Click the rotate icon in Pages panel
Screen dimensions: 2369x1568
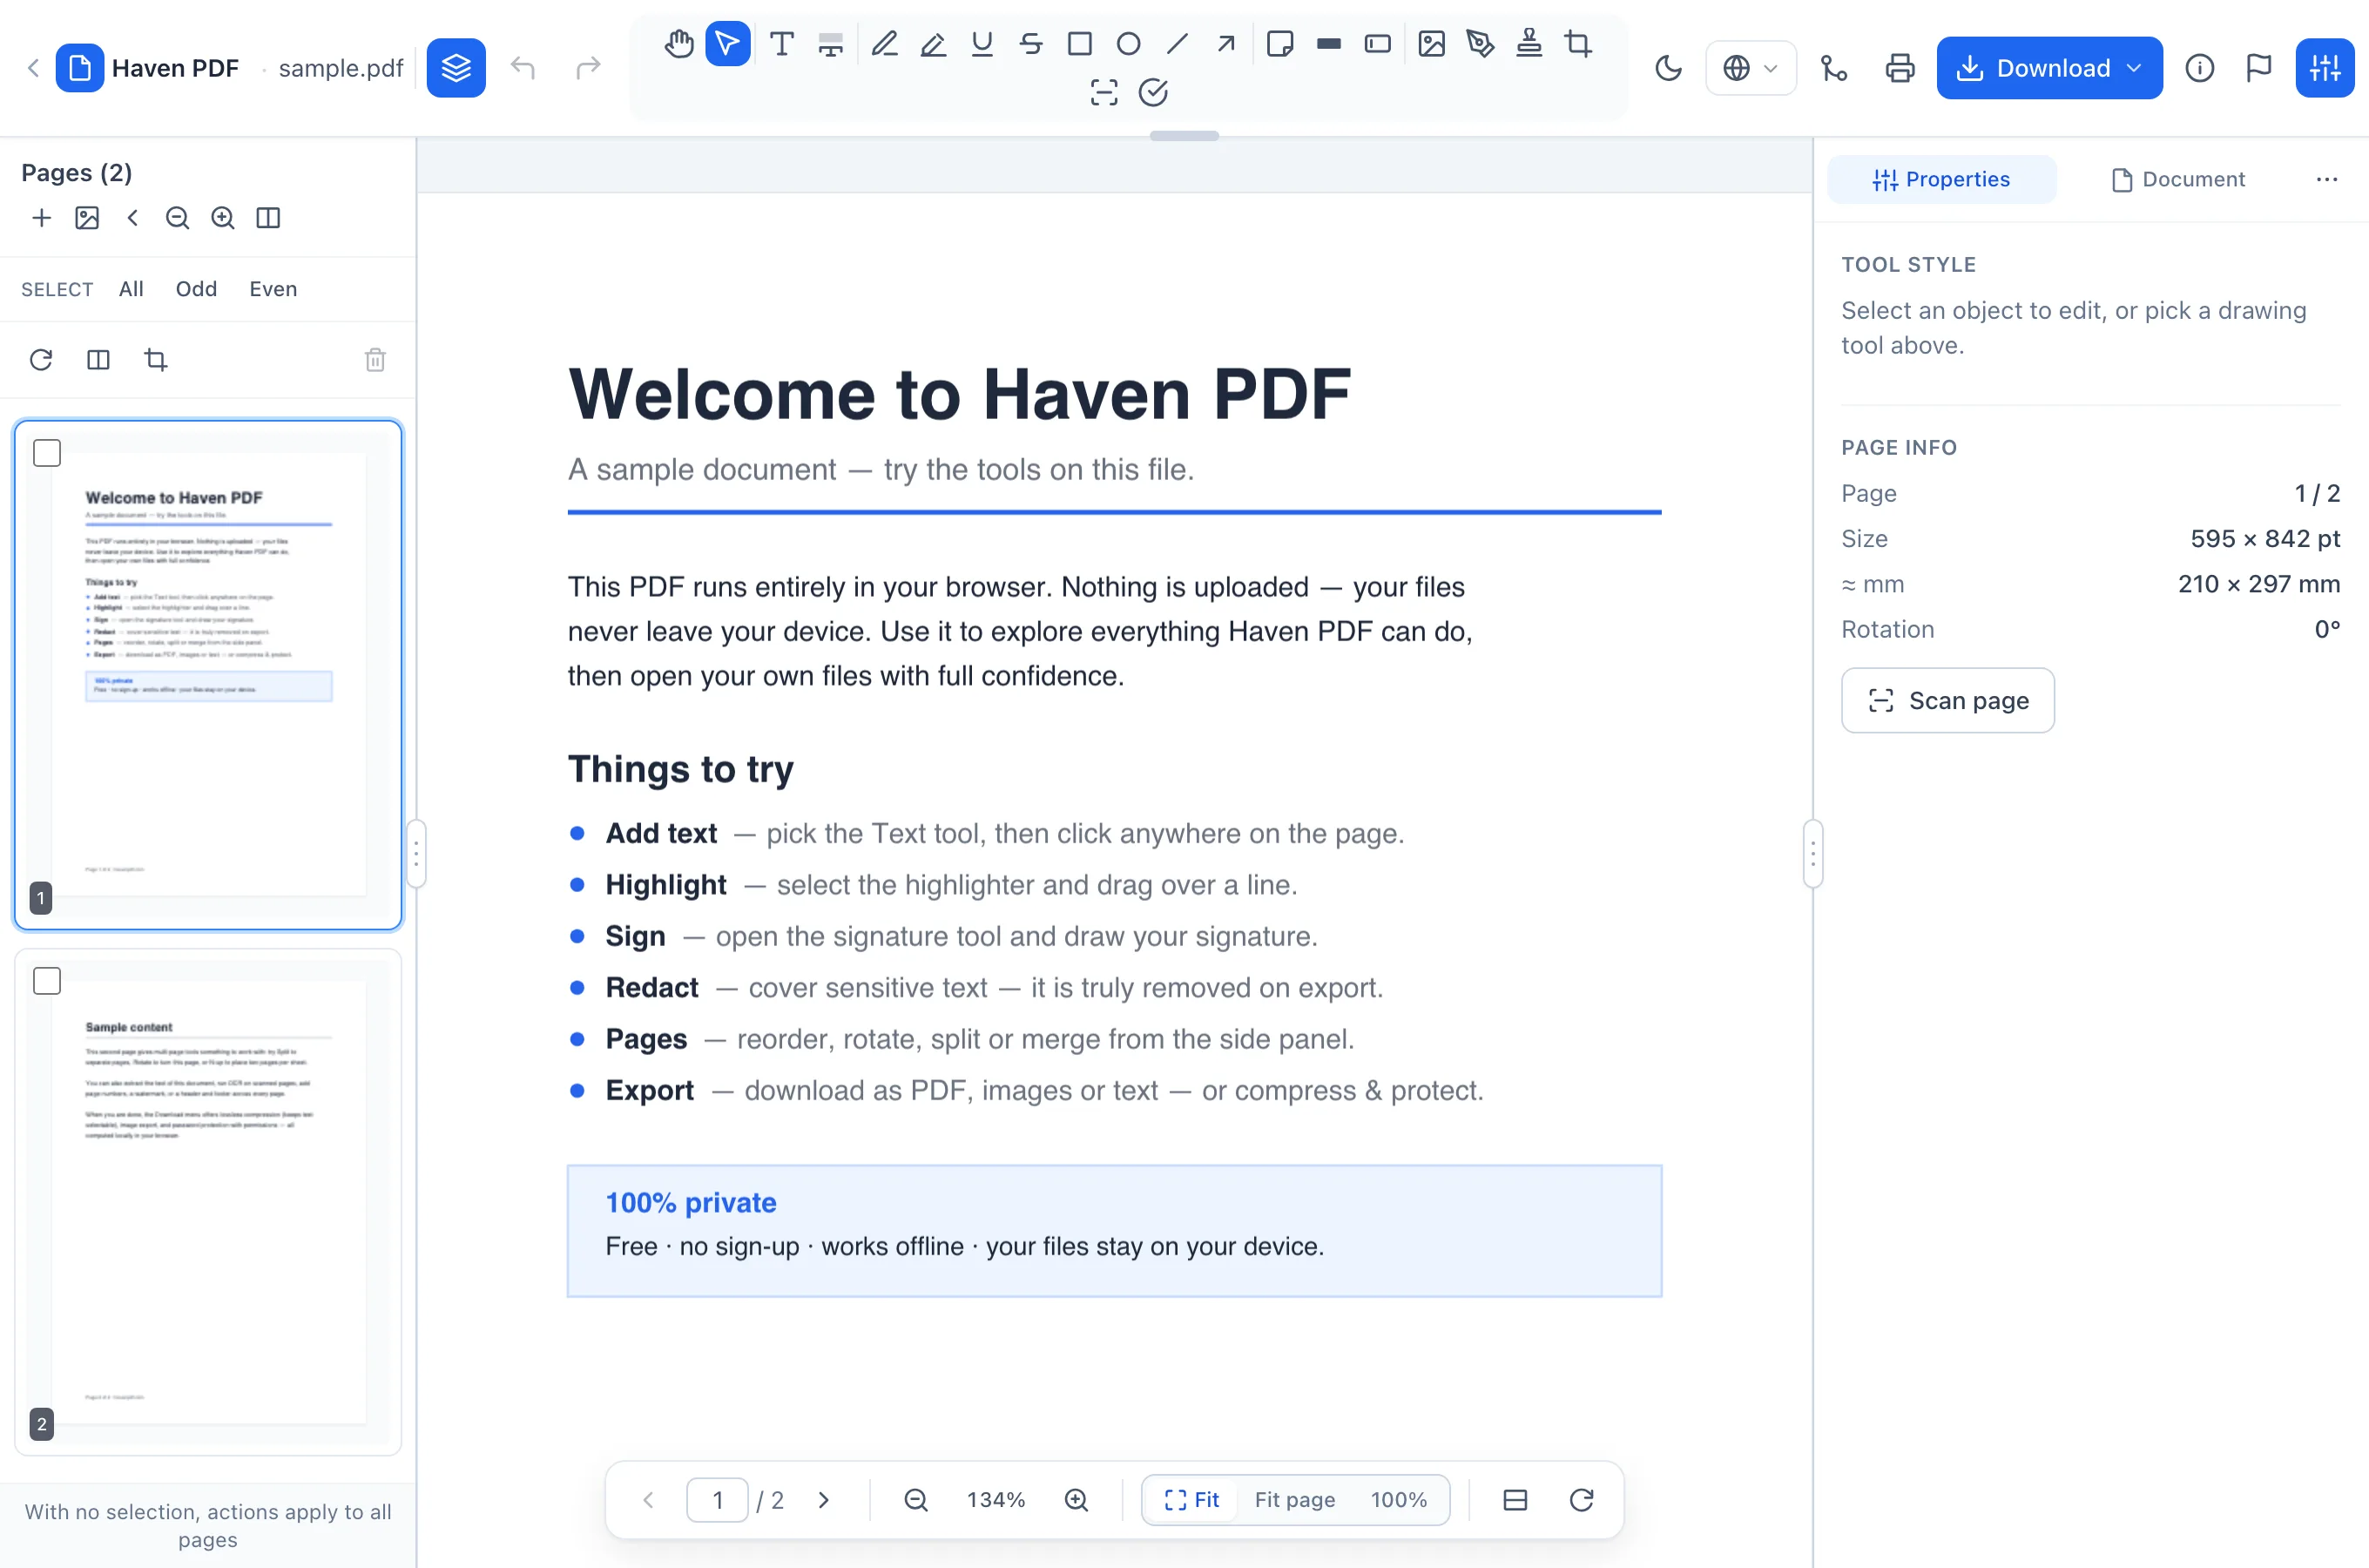[41, 360]
